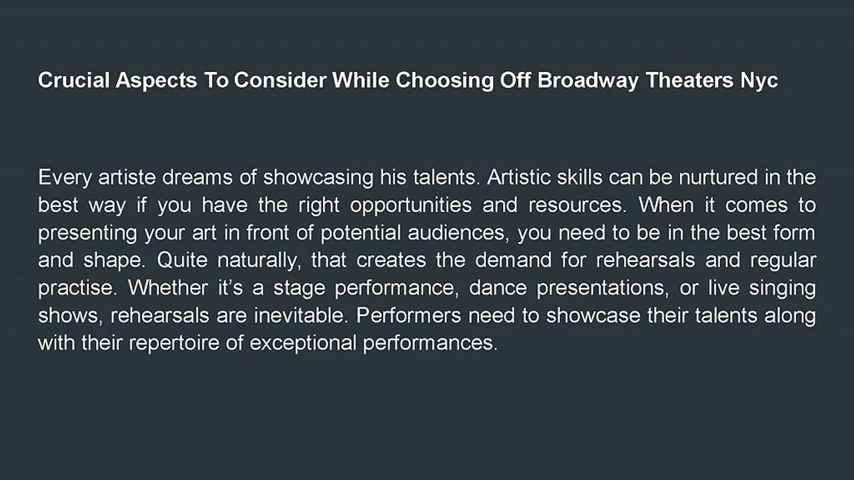Click the word 'practise' starting fifth line
Screen dimensions: 854x480
coord(76,289)
